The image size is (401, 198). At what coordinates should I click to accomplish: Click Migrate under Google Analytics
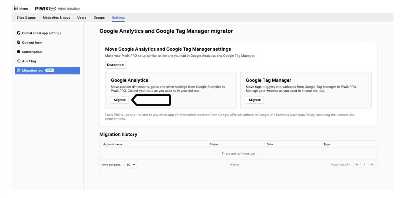pos(120,100)
